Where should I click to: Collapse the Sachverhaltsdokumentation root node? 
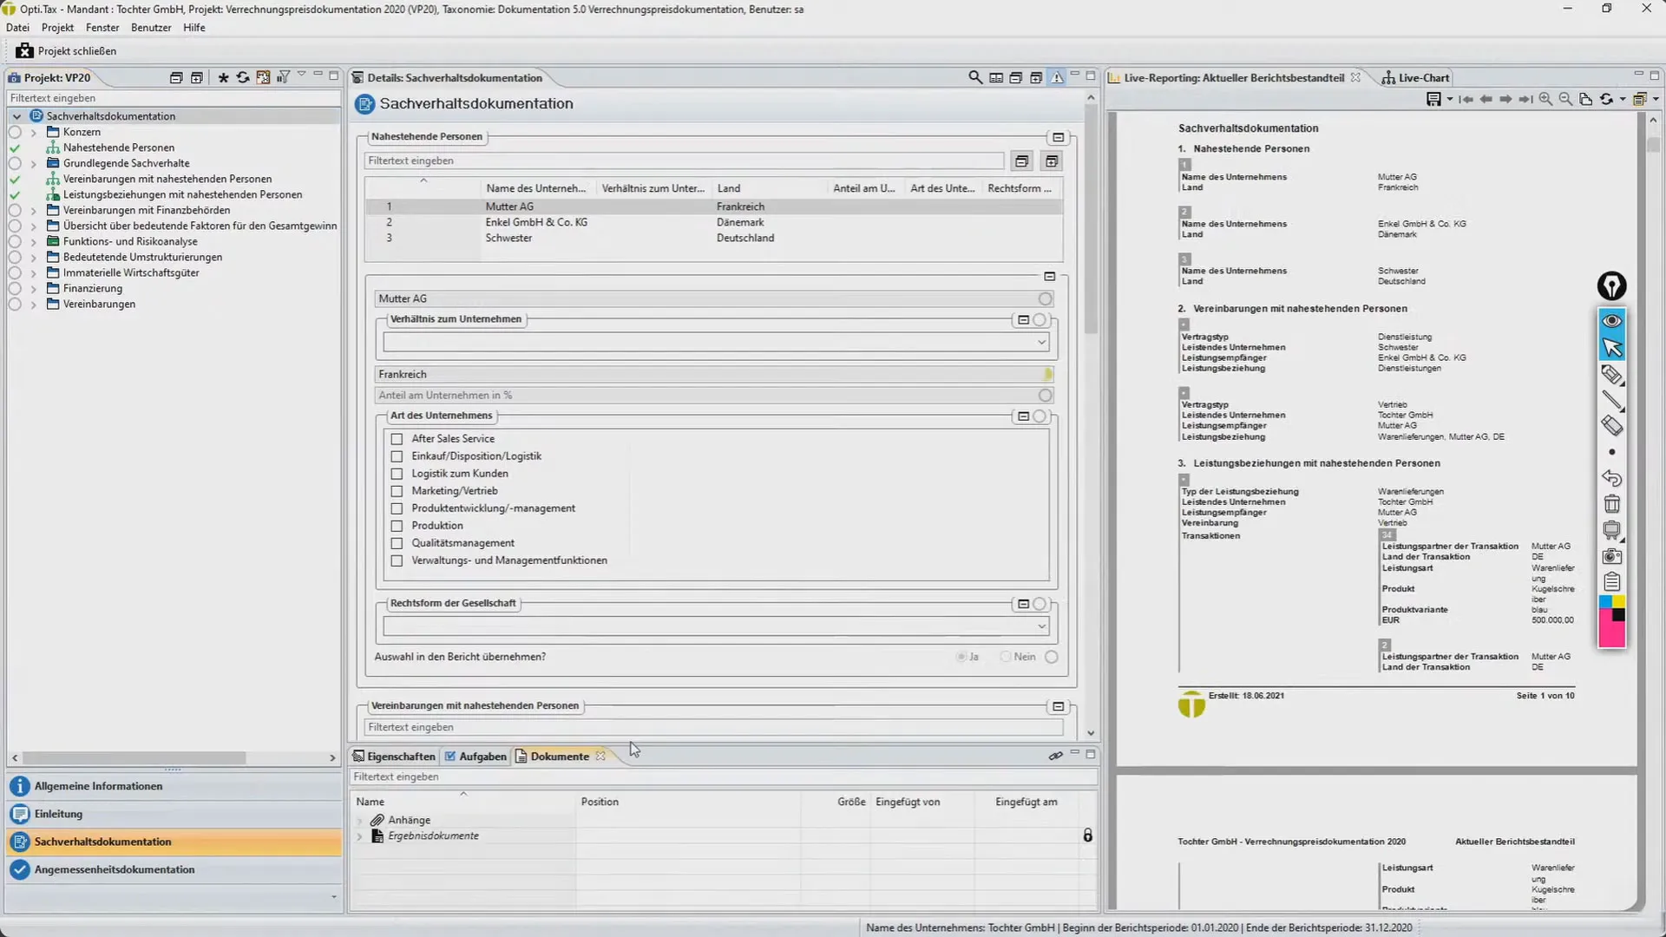coord(16,116)
